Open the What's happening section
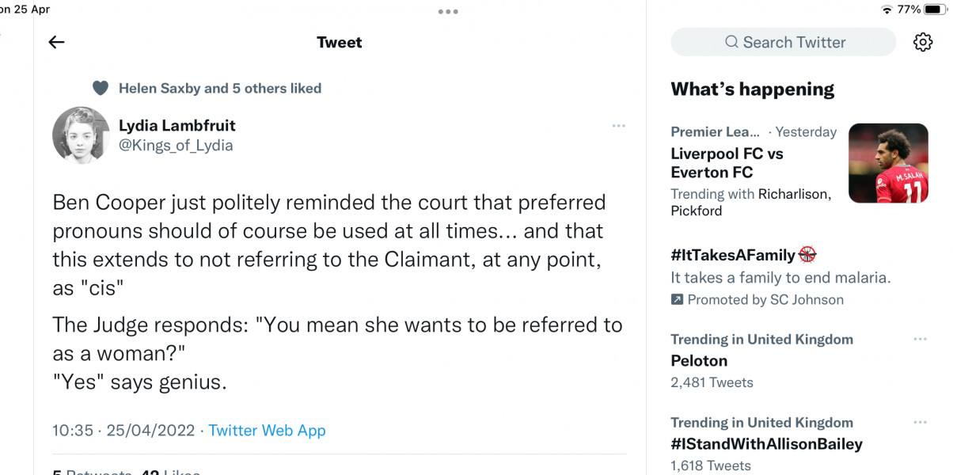Viewport: 953px width, 475px height. click(x=752, y=89)
